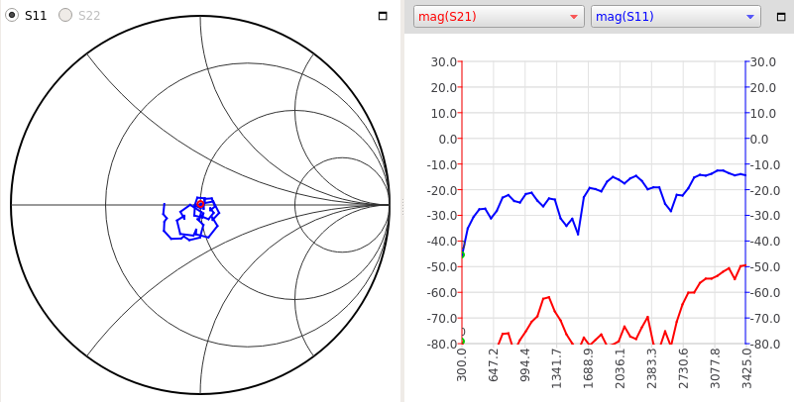Click the right axis -50.0 label
The height and width of the screenshot is (402, 794).
(x=763, y=267)
